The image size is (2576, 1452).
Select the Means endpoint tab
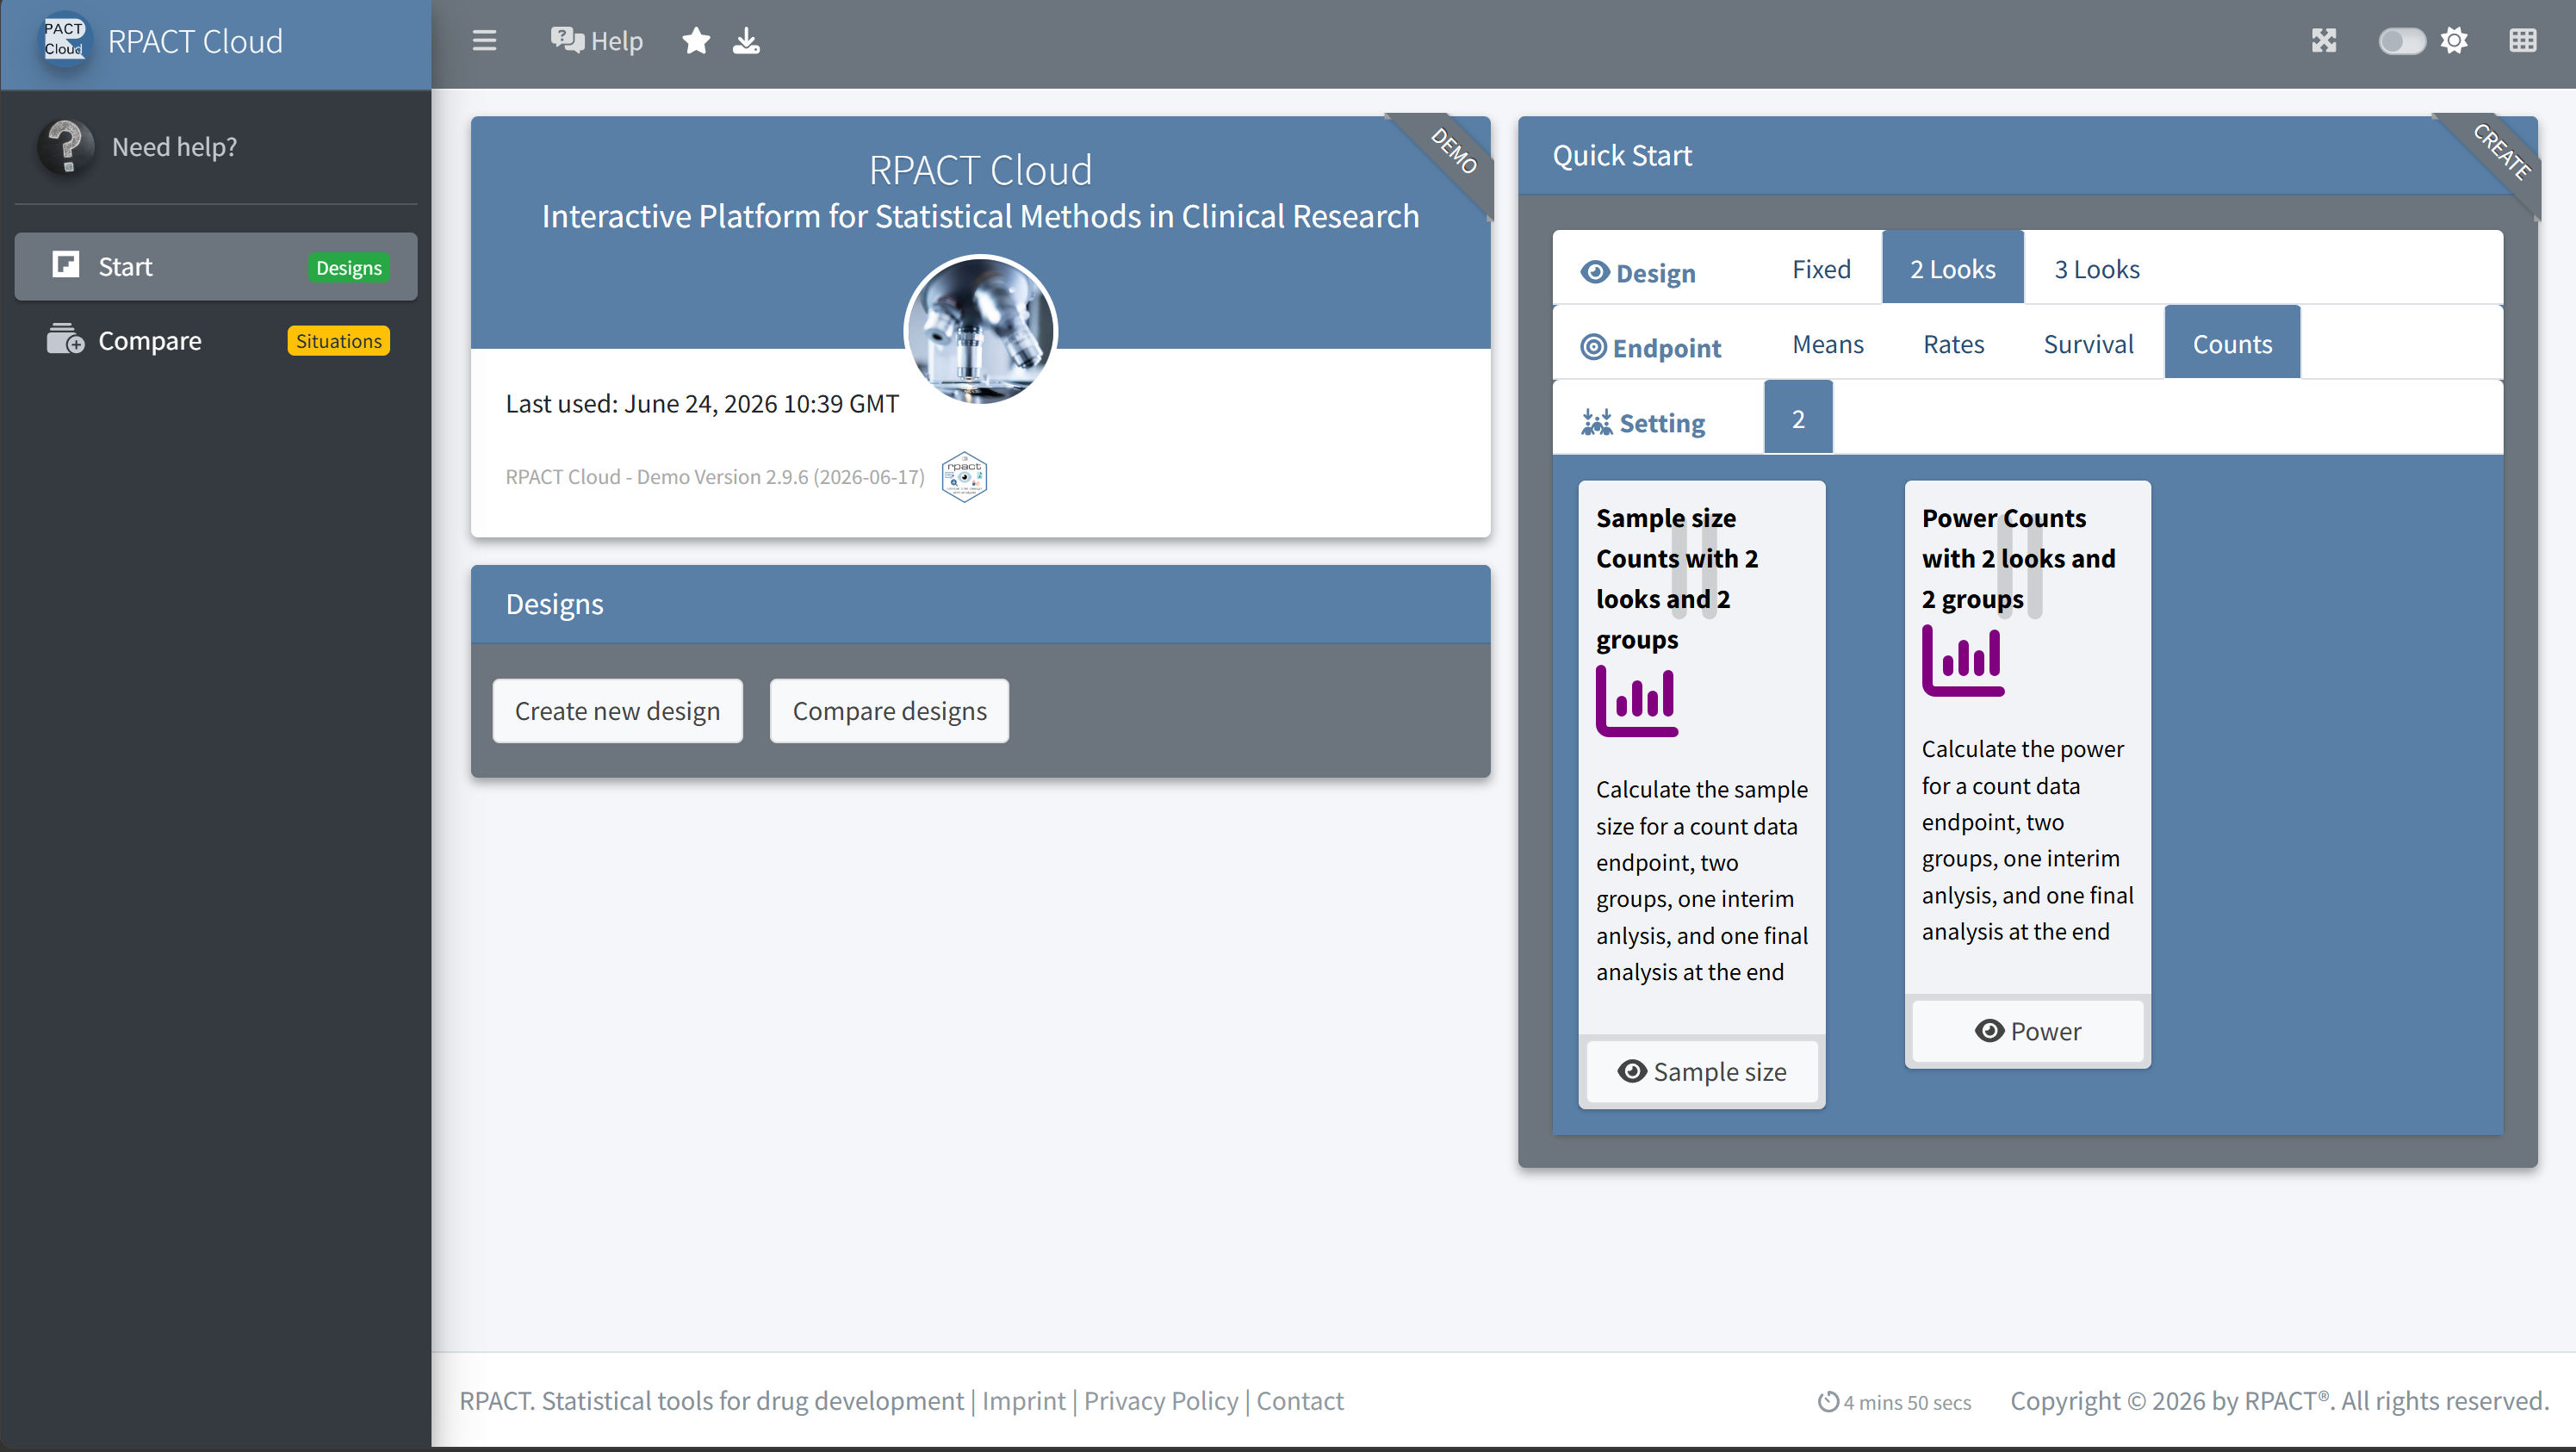1827,344
